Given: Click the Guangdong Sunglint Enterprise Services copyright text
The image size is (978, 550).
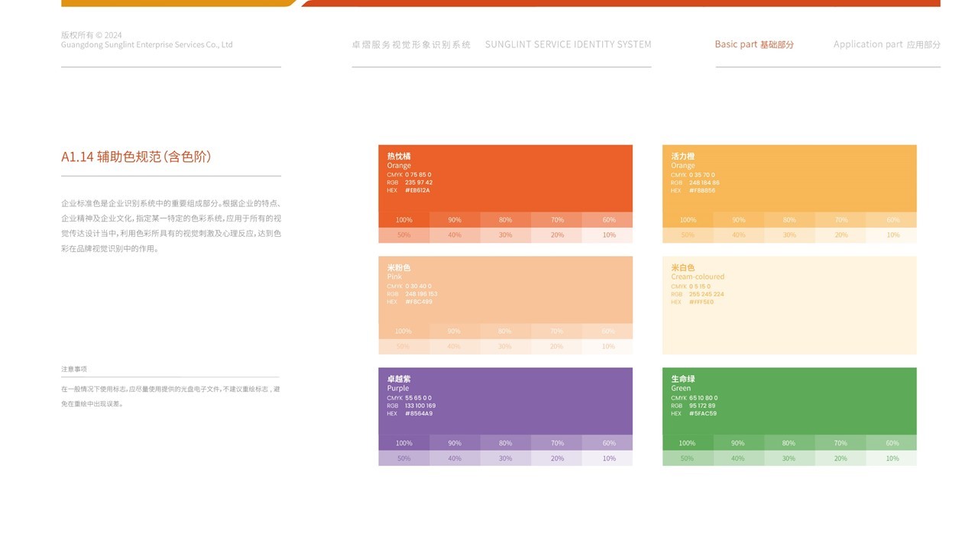Looking at the screenshot, I should 147,44.
